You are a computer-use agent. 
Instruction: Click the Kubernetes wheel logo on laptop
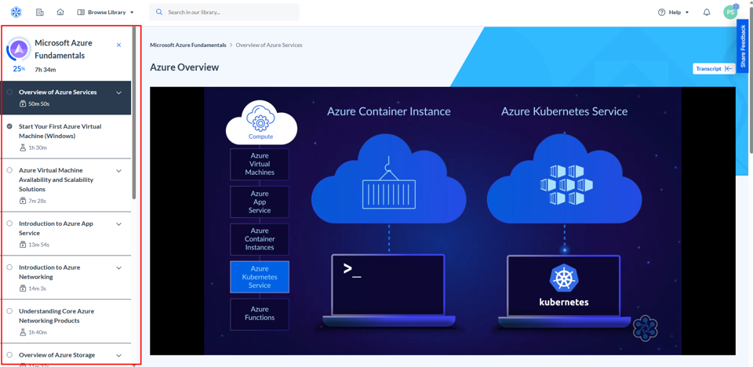click(563, 280)
